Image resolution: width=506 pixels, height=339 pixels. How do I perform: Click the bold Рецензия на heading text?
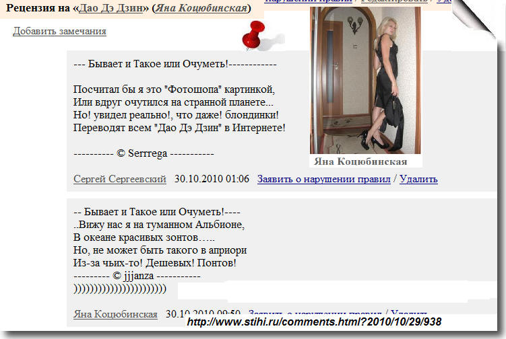(x=38, y=7)
